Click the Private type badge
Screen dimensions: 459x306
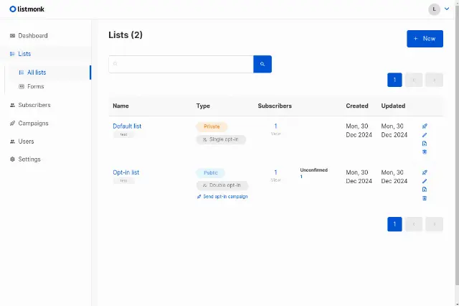click(212, 126)
